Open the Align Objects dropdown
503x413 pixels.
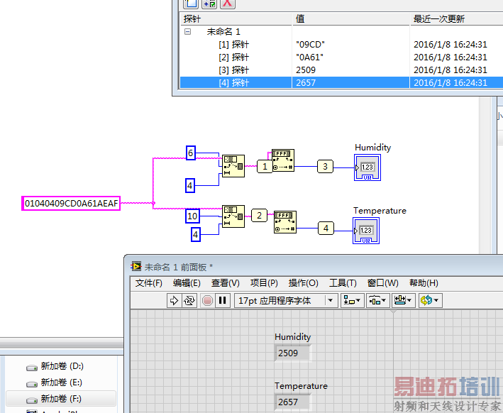(352, 301)
